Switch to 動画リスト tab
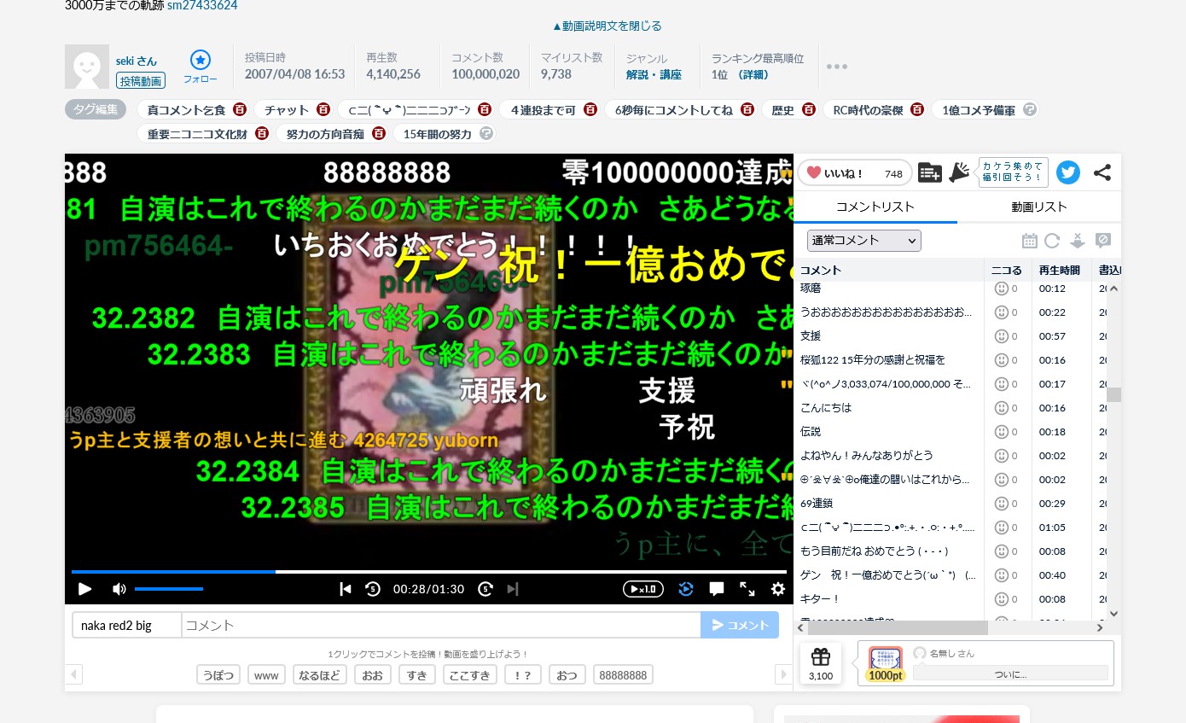This screenshot has height=723, width=1186. click(x=1039, y=207)
